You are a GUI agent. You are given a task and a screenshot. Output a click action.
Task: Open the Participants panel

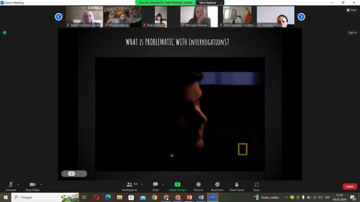130,186
